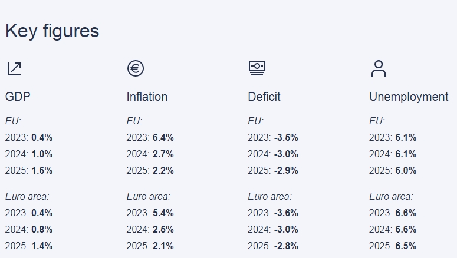This screenshot has height=258, width=457.
Task: Click the banknote Deficit icon
Action: pos(257,68)
